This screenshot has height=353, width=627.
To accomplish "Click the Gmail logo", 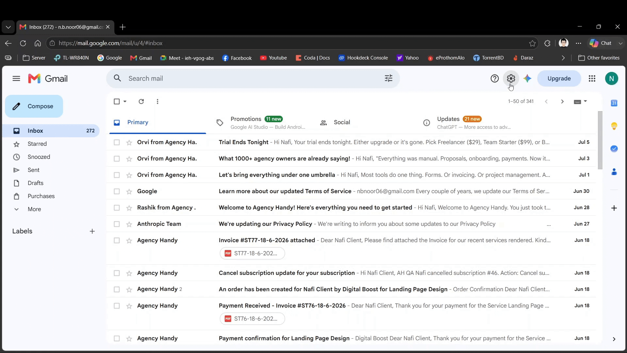I will click(48, 78).
